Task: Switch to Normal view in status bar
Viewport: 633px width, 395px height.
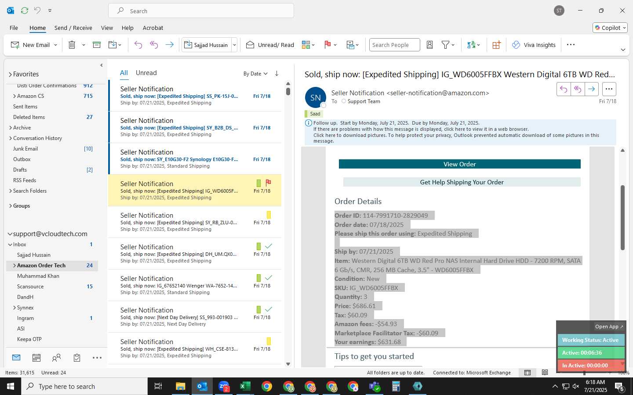Action: [x=527, y=373]
